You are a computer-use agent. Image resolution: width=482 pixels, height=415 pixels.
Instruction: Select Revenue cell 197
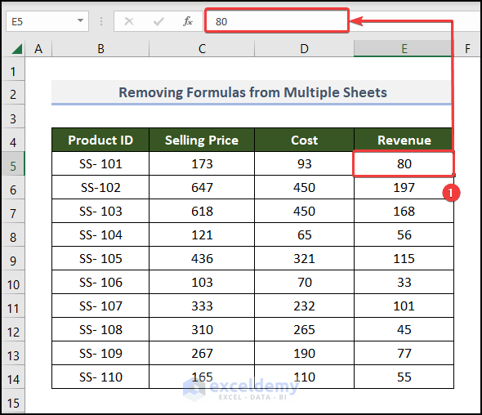pyautogui.click(x=404, y=187)
